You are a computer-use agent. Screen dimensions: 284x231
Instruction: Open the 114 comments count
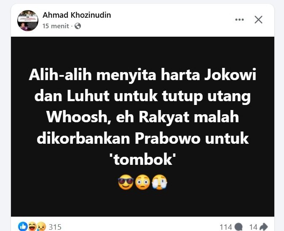226,227
